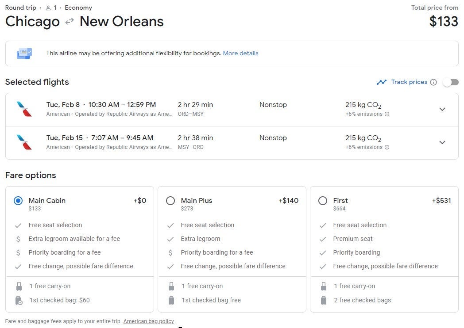464x328 pixels.
Task: Click Nonstop label on the Feb 8 flight
Action: pyautogui.click(x=273, y=105)
